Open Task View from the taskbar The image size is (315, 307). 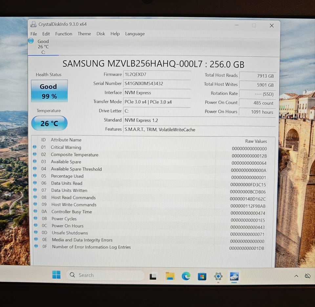(x=153, y=277)
